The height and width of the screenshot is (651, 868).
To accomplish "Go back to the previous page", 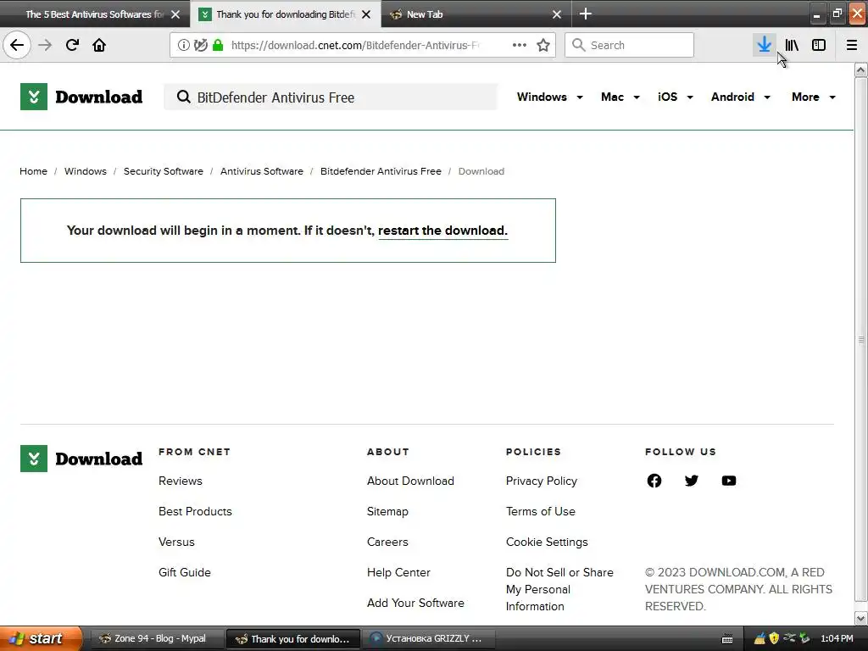I will (x=17, y=45).
